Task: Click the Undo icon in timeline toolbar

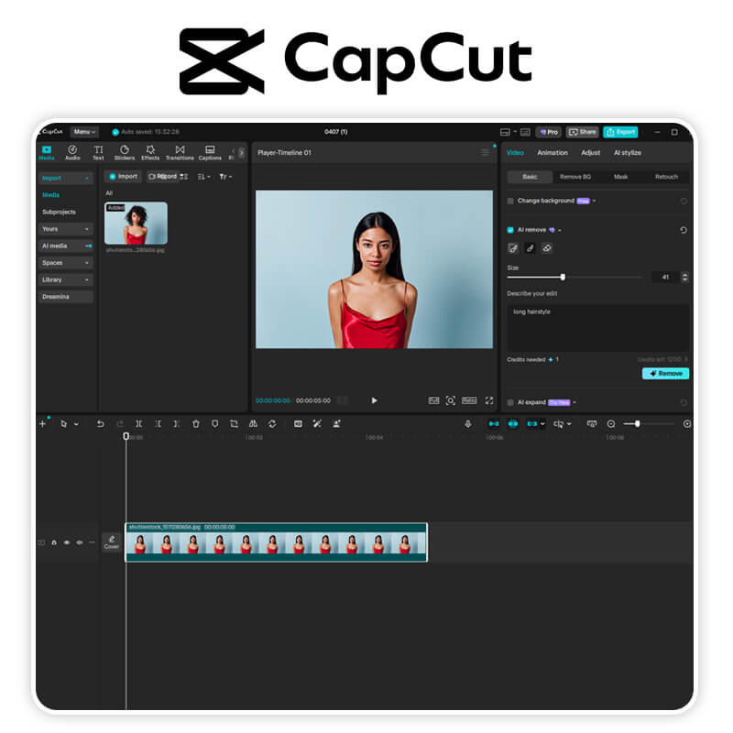Action: pyautogui.click(x=100, y=423)
